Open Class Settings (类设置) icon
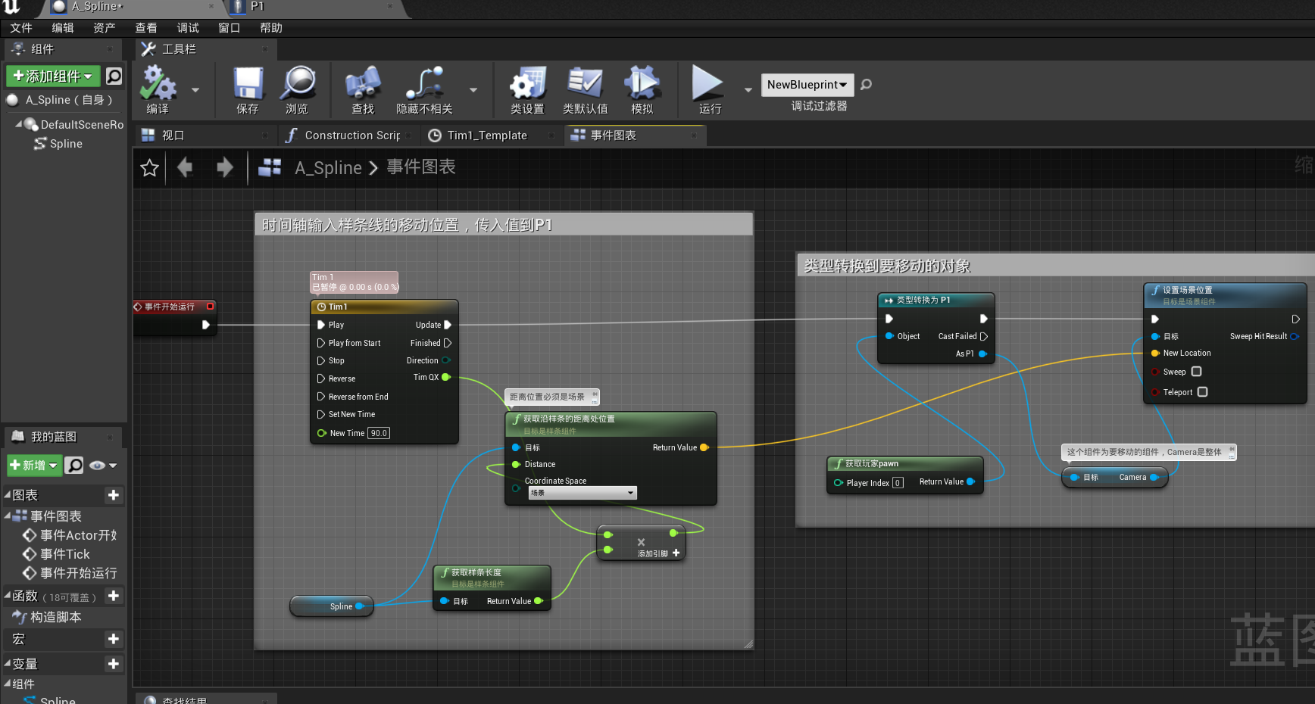Image resolution: width=1315 pixels, height=704 pixels. (527, 83)
